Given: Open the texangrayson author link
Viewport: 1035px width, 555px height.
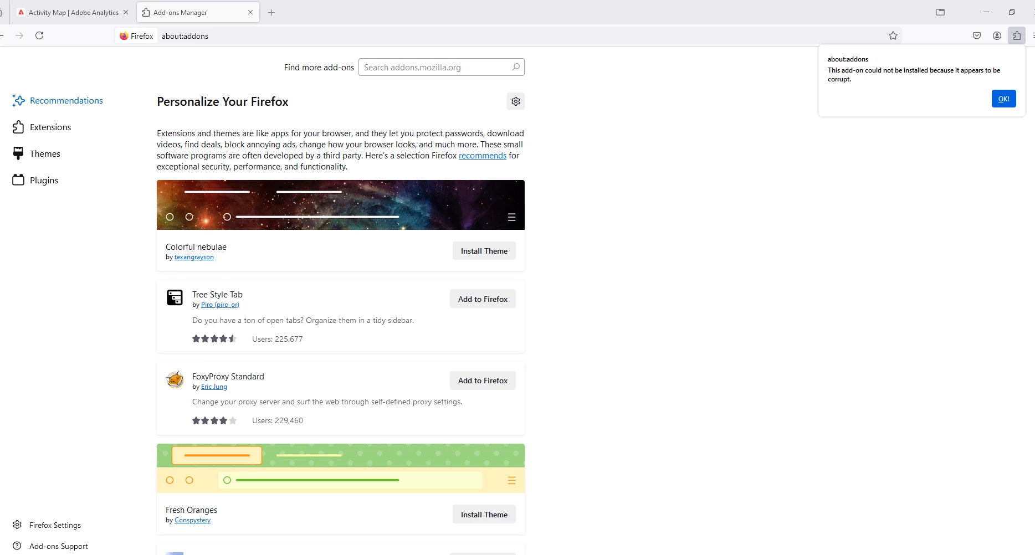Looking at the screenshot, I should pyautogui.click(x=194, y=257).
